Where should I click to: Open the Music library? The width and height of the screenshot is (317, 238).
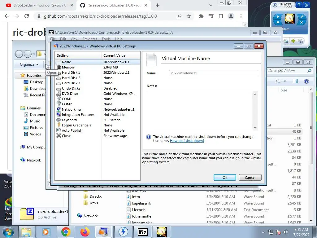(32, 121)
